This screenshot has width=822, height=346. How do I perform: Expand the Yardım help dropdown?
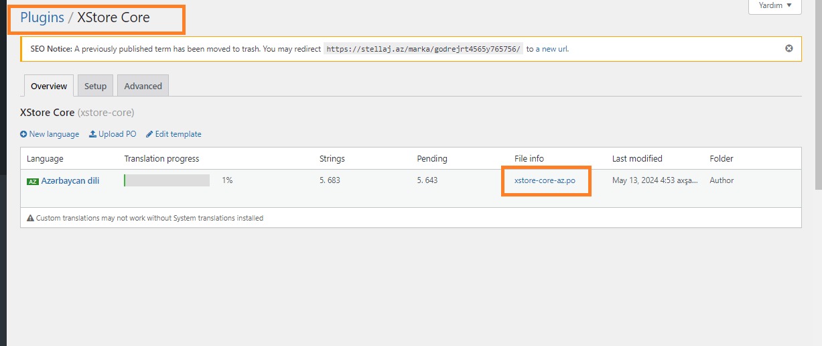[x=774, y=5]
